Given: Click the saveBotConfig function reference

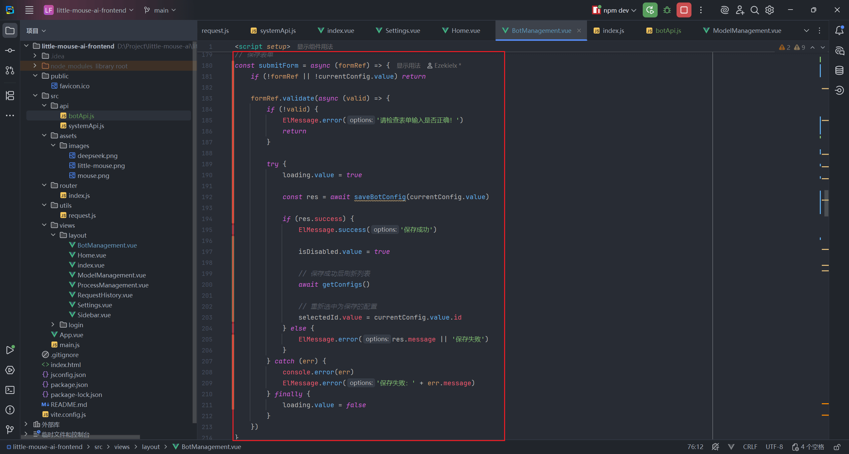Looking at the screenshot, I should coord(380,197).
